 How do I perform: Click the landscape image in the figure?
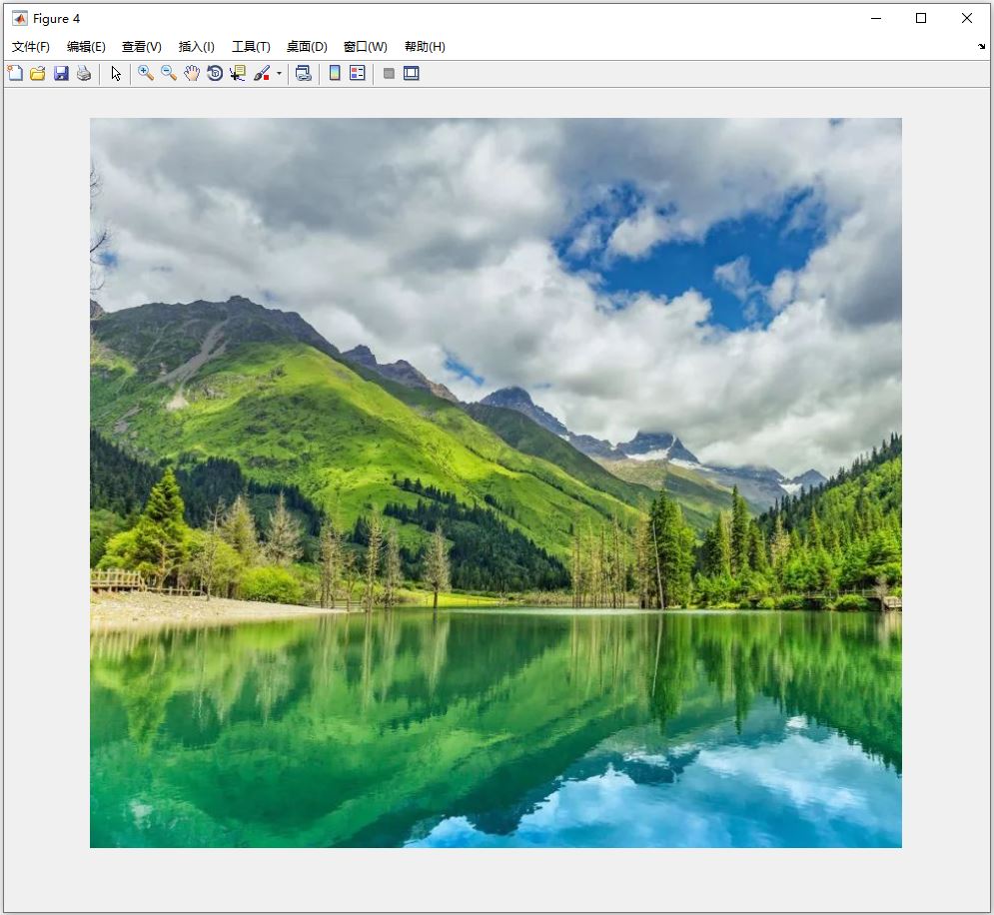click(496, 482)
